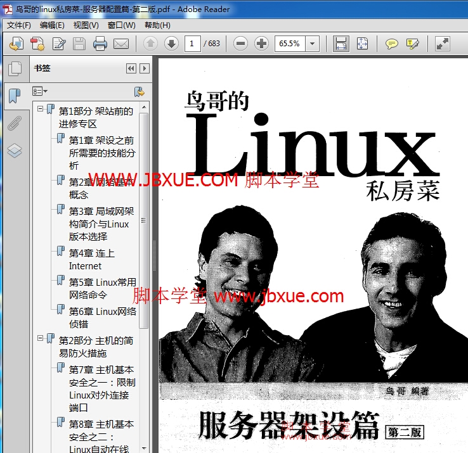The image size is (468, 453).
Task: Click the Convert to PDF toolbar icon
Action: pyautogui.click(x=37, y=44)
